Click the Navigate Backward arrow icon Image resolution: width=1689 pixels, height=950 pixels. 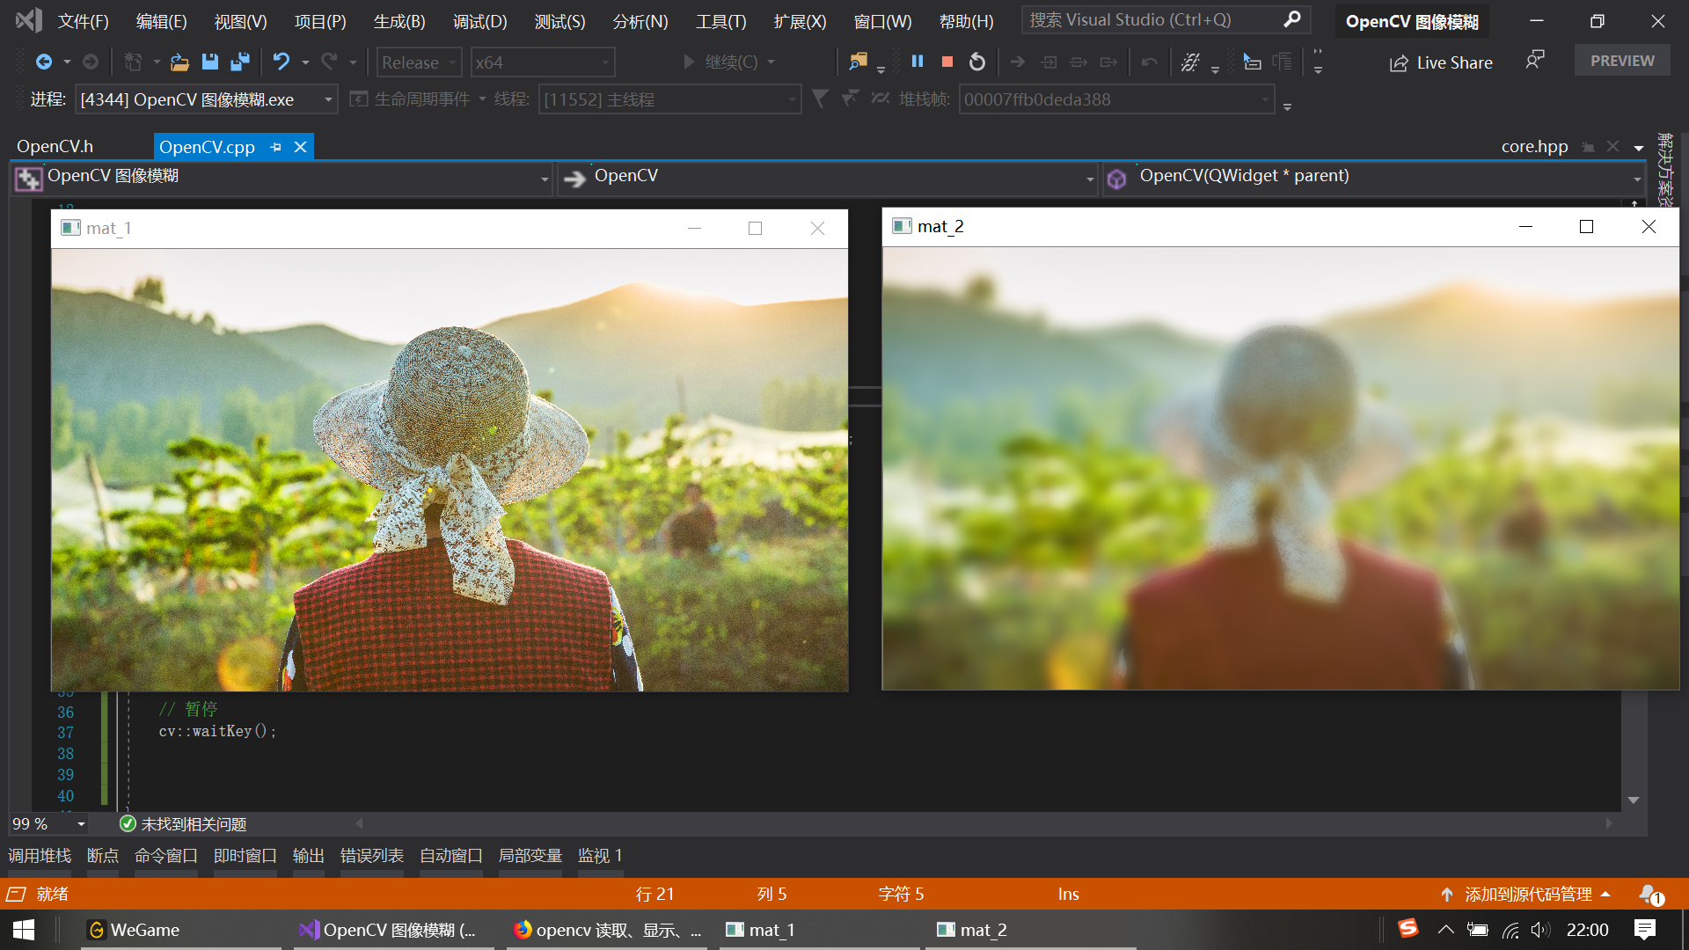tap(43, 62)
